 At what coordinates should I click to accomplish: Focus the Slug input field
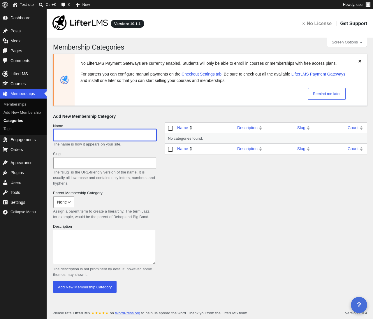[105, 163]
